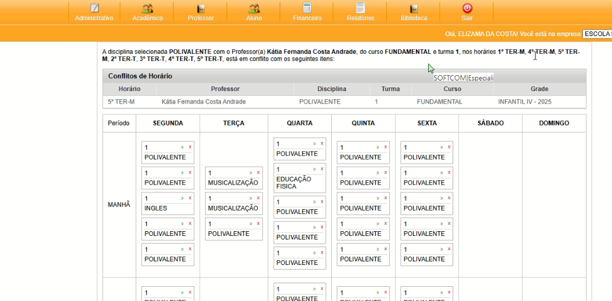This screenshot has height=301, width=612.
Task: Open the Acadêmico module
Action: [148, 12]
